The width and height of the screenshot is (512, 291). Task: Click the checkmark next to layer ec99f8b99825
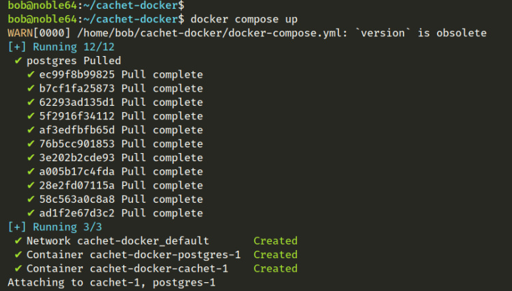point(31,74)
